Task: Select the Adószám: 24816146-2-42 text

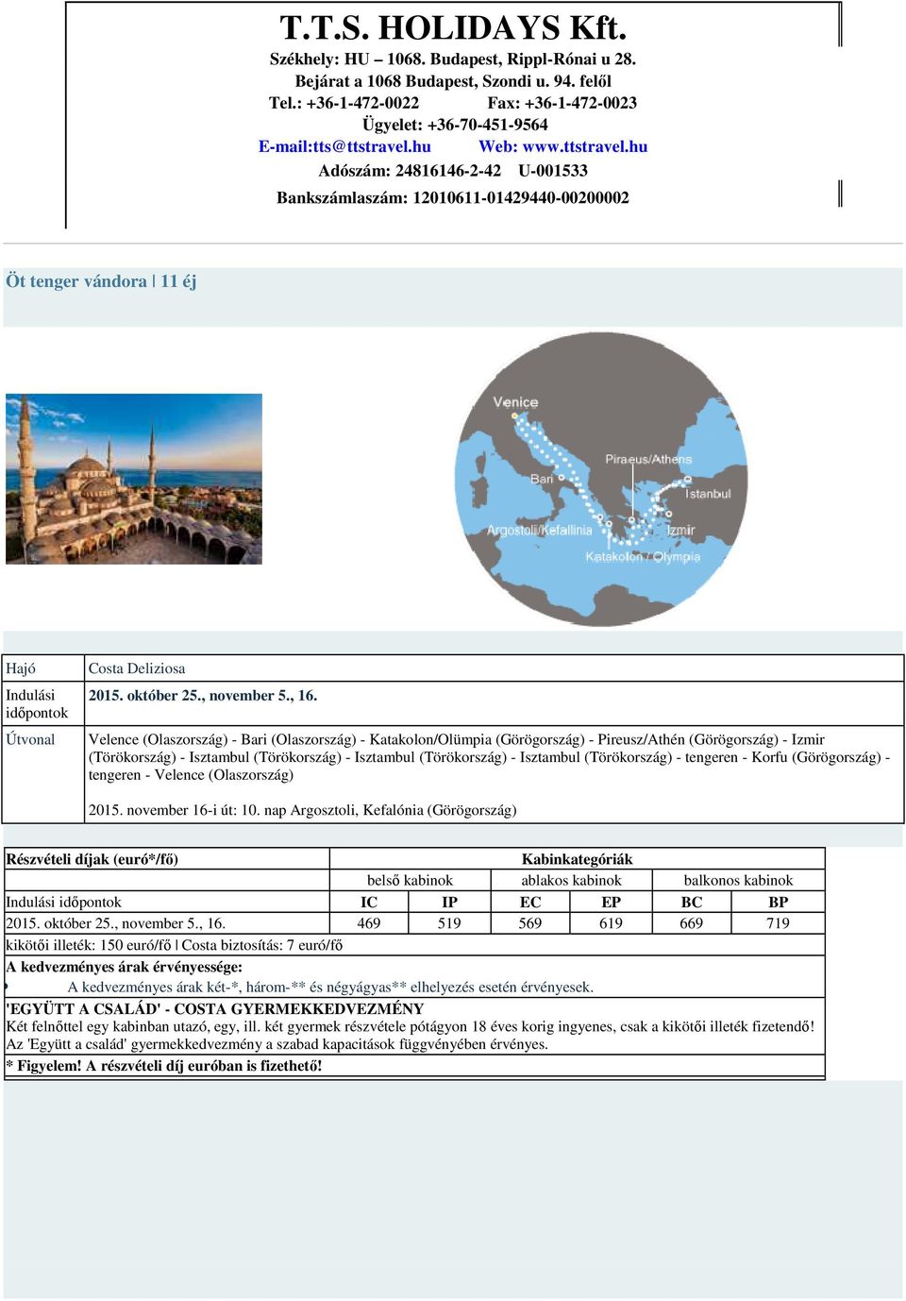Action: click(x=410, y=171)
